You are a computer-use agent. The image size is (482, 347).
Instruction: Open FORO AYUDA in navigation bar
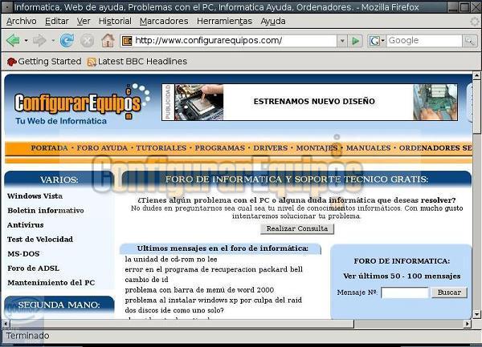102,147
